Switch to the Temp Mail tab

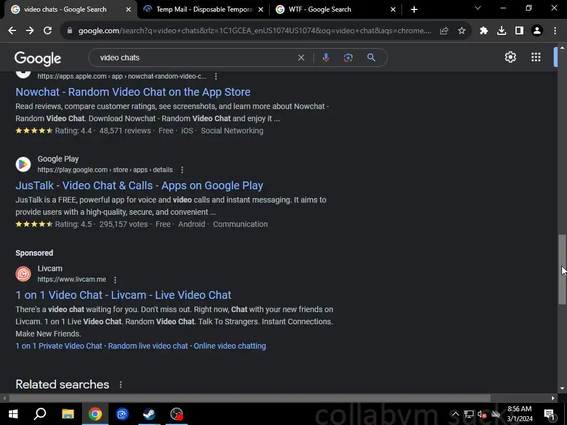[x=203, y=9]
